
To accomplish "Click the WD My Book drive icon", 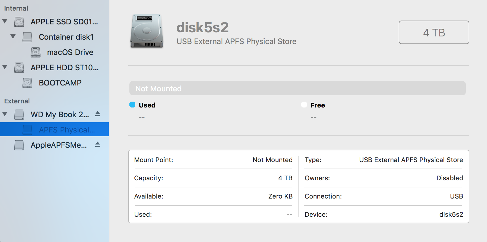I will pyautogui.click(x=19, y=115).
